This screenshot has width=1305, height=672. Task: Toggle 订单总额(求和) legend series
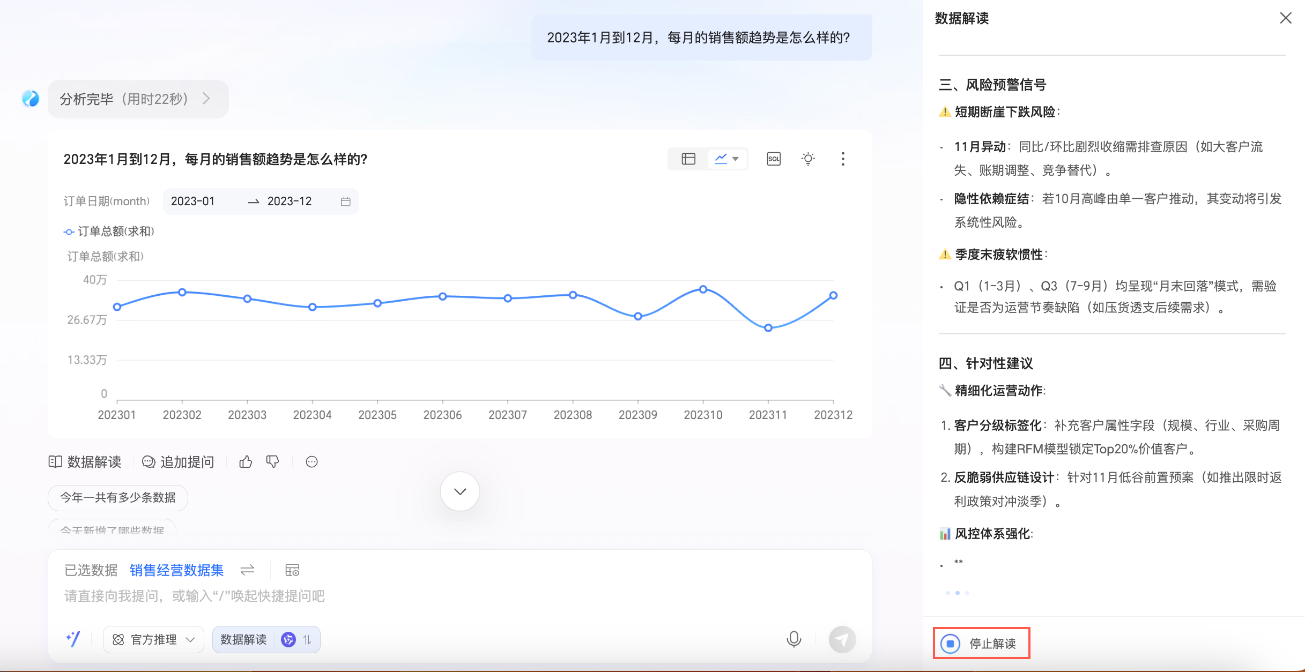(109, 232)
